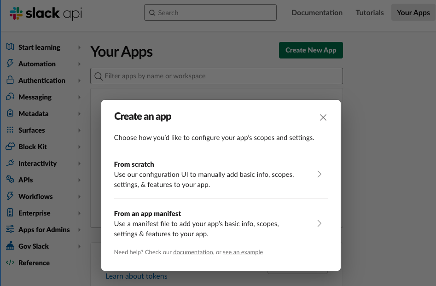Click the Create New App button
The width and height of the screenshot is (436, 286).
coord(311,50)
